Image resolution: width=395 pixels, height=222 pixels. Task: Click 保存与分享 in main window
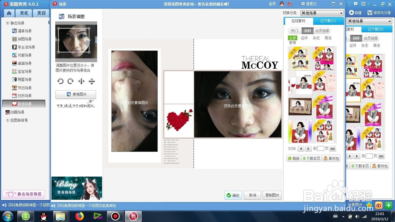(x=379, y=13)
